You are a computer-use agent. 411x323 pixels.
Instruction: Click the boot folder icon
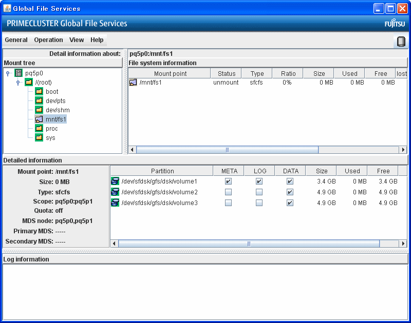pyautogui.click(x=39, y=92)
